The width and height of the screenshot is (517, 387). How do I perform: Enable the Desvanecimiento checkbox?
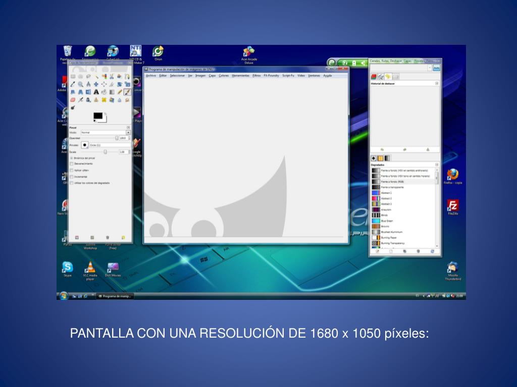pyautogui.click(x=72, y=164)
